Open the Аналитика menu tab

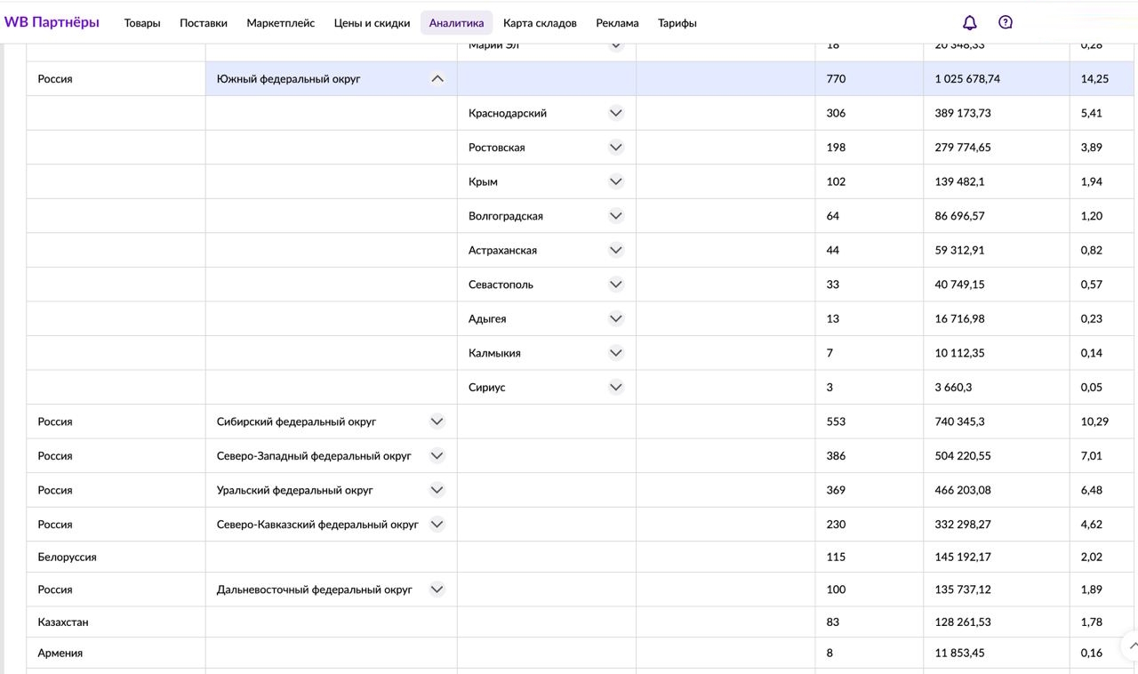[456, 23]
